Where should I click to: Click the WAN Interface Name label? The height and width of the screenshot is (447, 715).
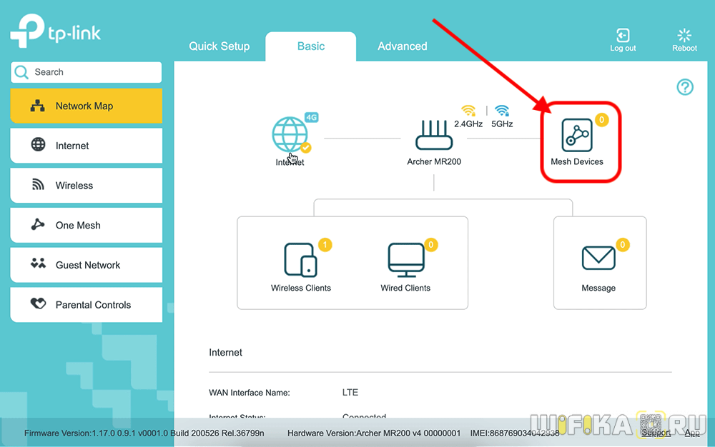[x=250, y=393]
